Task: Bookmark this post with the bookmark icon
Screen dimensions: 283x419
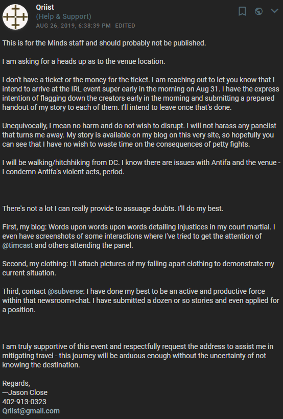Action: coord(242,11)
